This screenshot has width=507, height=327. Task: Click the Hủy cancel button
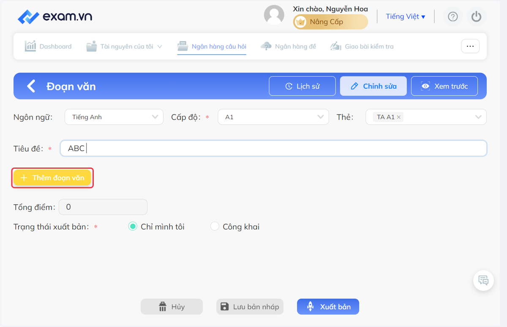172,307
